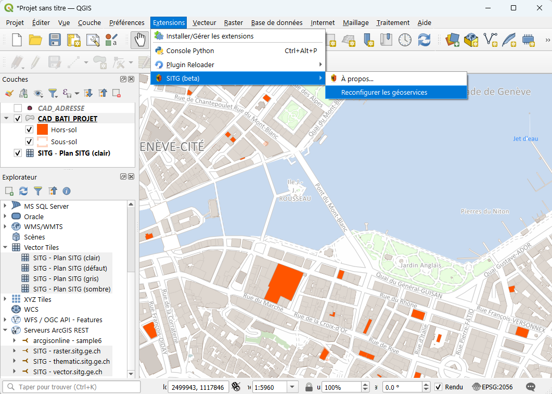Expand the XYZ Tiles node
The width and height of the screenshot is (552, 394).
point(5,299)
